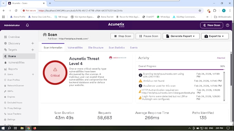Bookmark this page with star icon
The height and width of the screenshot is (131, 234).
pyautogui.click(x=200, y=11)
